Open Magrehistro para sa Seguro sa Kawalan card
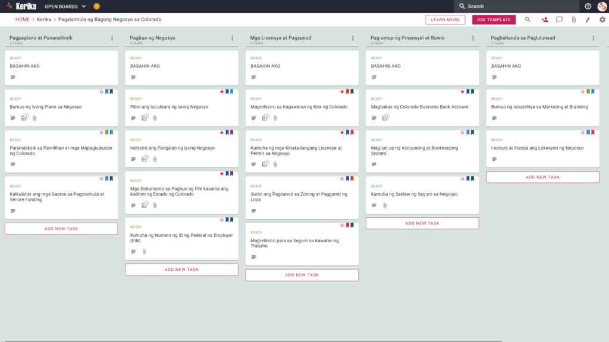This screenshot has width=609, height=342. point(302,243)
